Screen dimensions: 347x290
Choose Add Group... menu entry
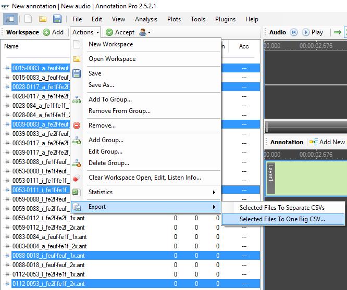(145, 140)
